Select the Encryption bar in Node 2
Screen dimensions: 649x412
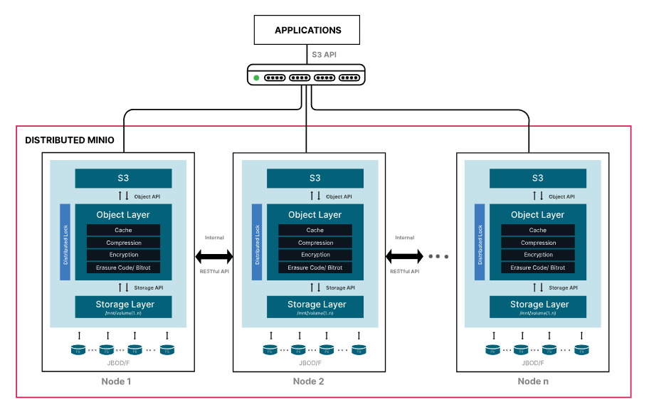click(x=315, y=255)
